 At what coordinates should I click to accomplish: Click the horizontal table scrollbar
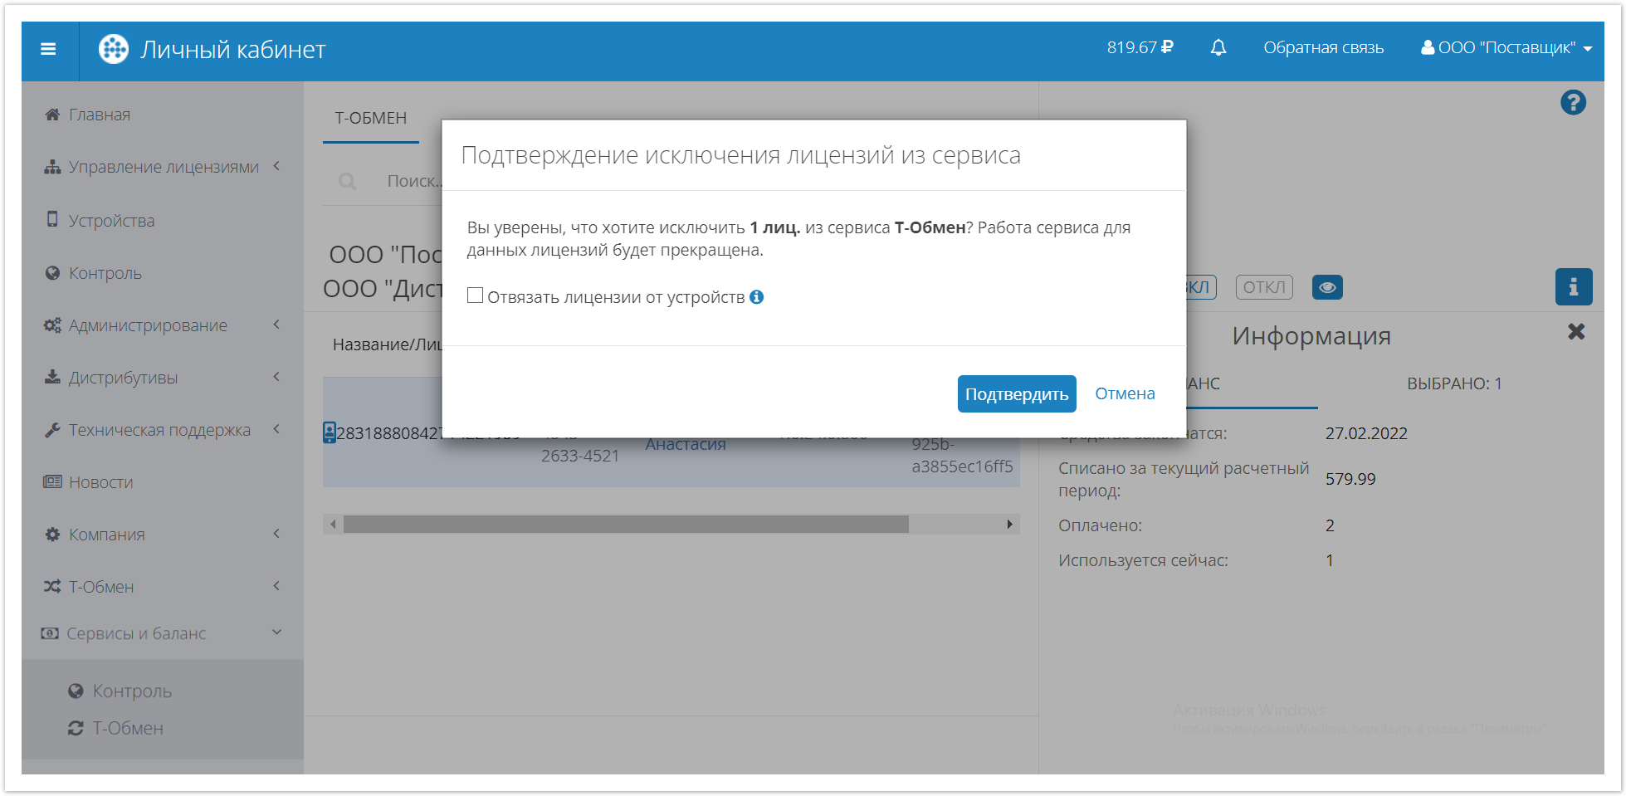[626, 524]
